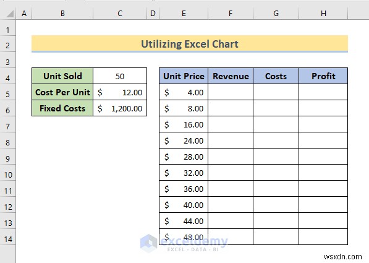Select column H header
The width and height of the screenshot is (369, 263).
[324, 14]
